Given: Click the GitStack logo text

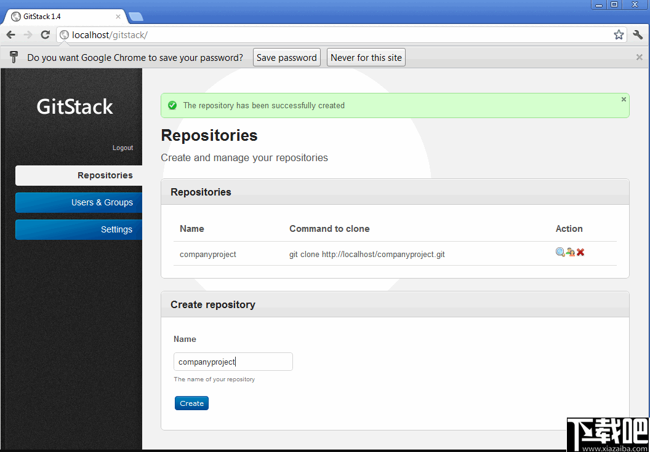Looking at the screenshot, I should click(74, 106).
